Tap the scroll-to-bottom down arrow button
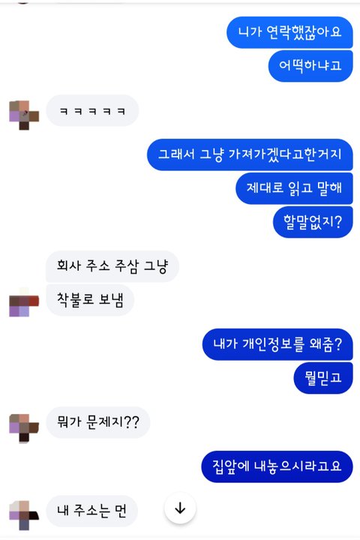This screenshot has height=540, width=360. 180,508
